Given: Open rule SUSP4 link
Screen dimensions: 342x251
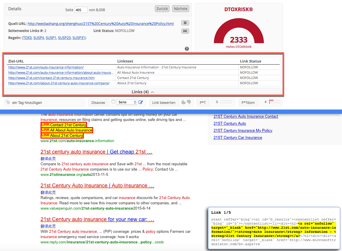Looking at the screenshot, I should pos(38,38).
